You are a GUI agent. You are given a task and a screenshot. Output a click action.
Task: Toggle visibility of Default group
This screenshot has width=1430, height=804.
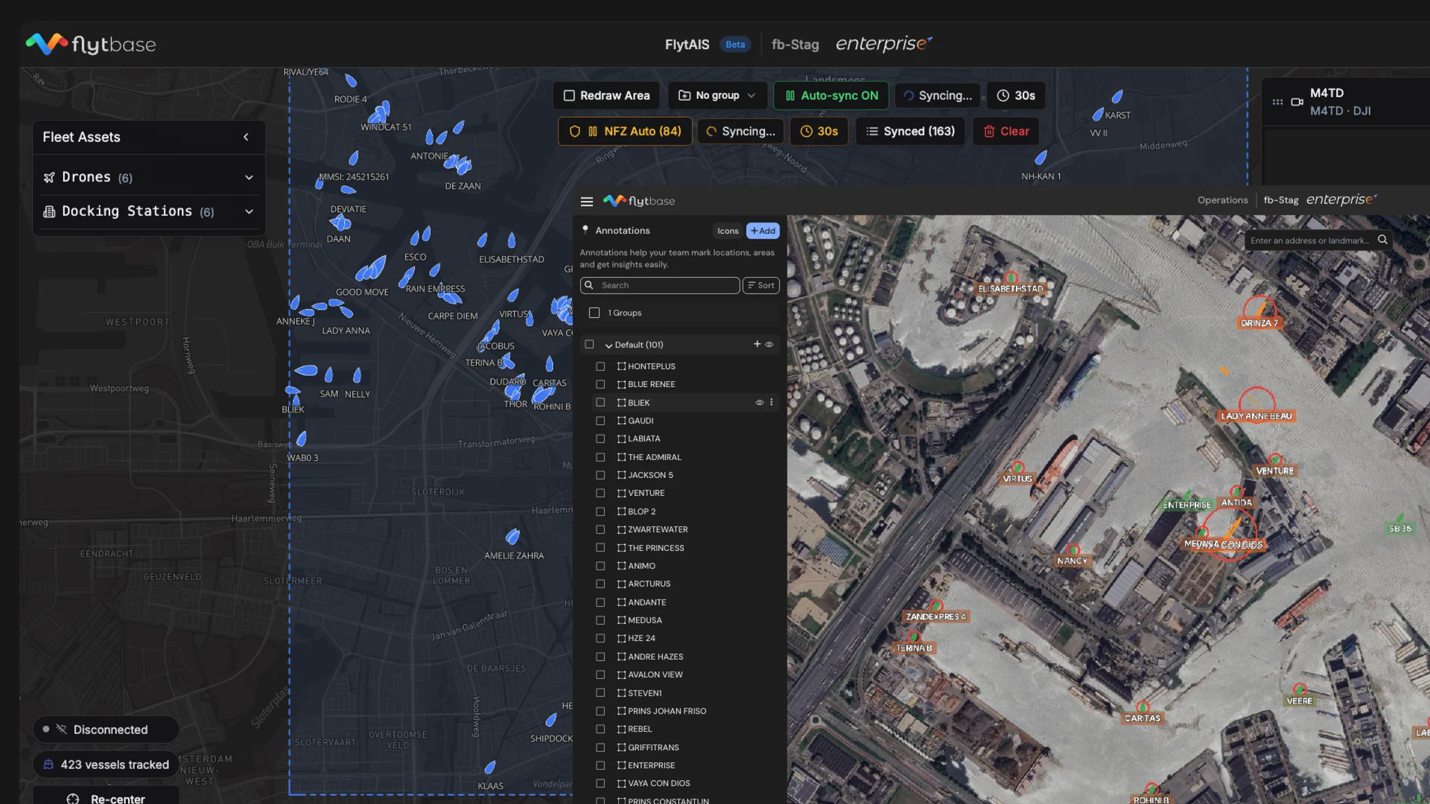[769, 345]
